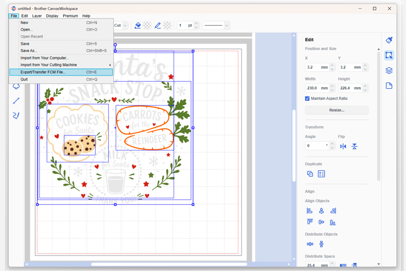
Task: Choose Import from Your Computer...
Action: [61, 58]
